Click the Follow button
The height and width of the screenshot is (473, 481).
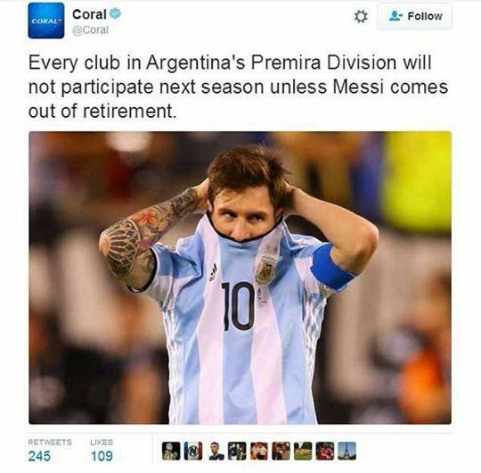[x=414, y=16]
